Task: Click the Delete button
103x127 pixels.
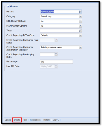Action: [x=17, y=120]
